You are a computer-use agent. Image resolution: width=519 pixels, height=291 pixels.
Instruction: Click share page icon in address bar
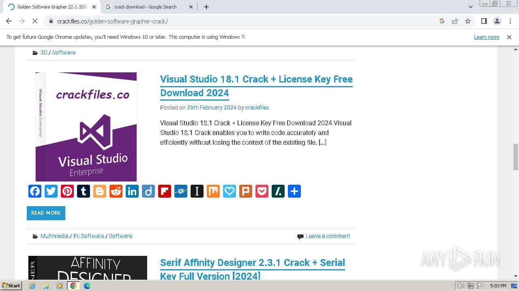455,21
